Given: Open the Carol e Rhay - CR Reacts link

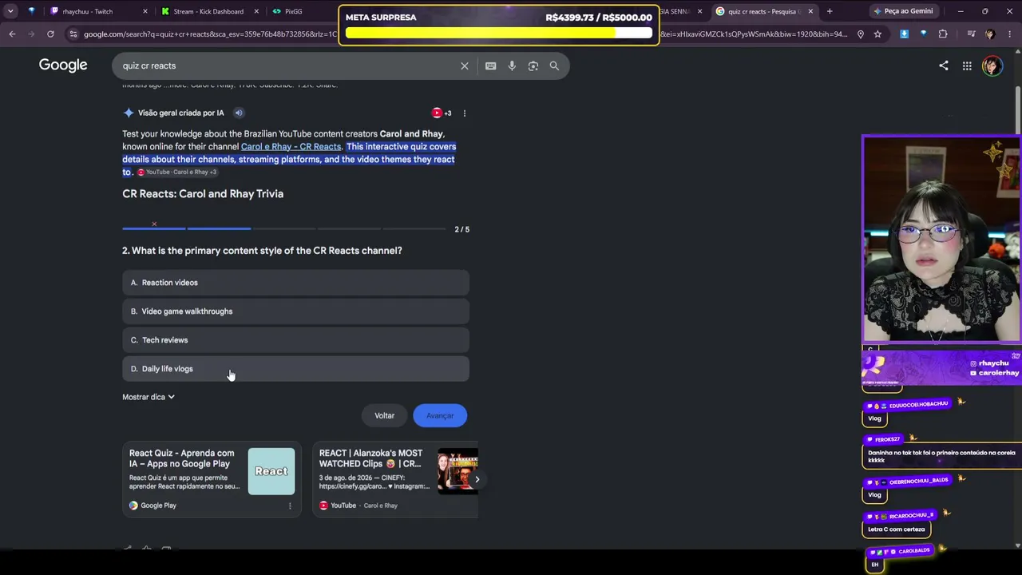Looking at the screenshot, I should pos(291,146).
